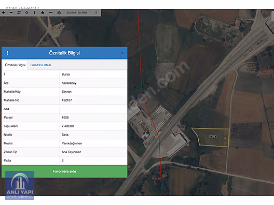Click the Tapu Alanı label
The width and height of the screenshot is (274, 205).
11,126
